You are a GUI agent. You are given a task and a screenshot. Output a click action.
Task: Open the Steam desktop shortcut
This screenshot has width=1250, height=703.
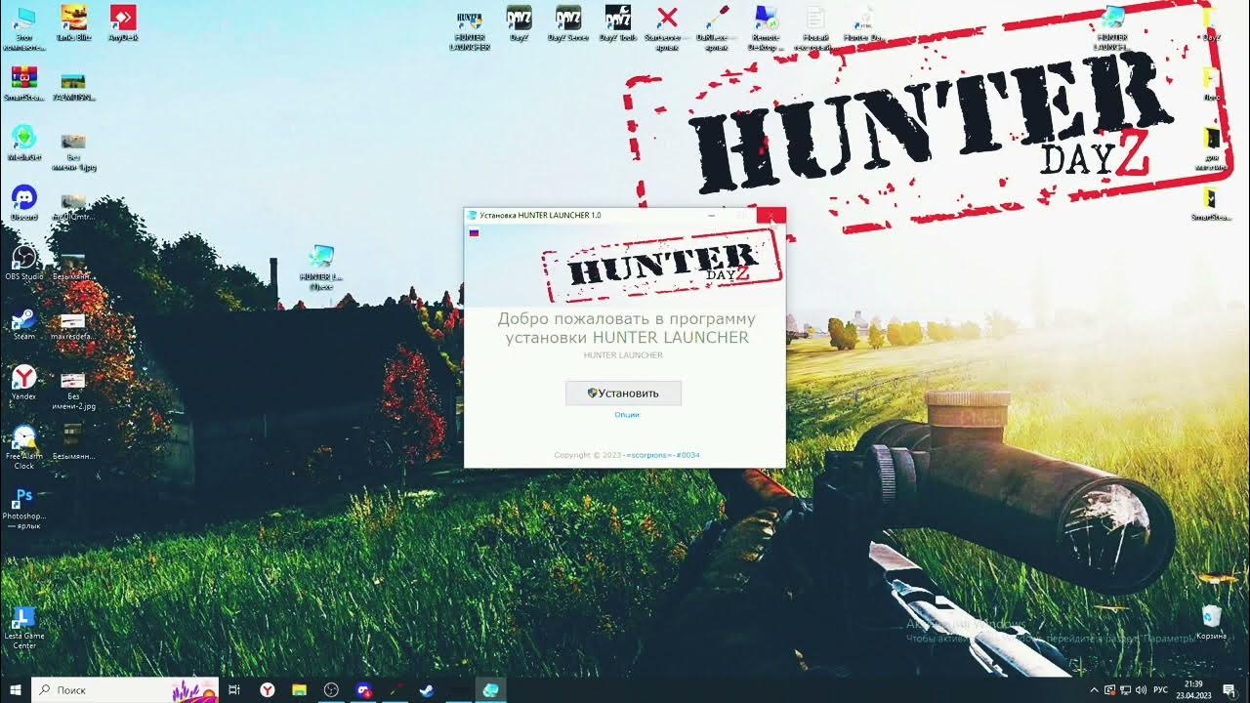(24, 322)
